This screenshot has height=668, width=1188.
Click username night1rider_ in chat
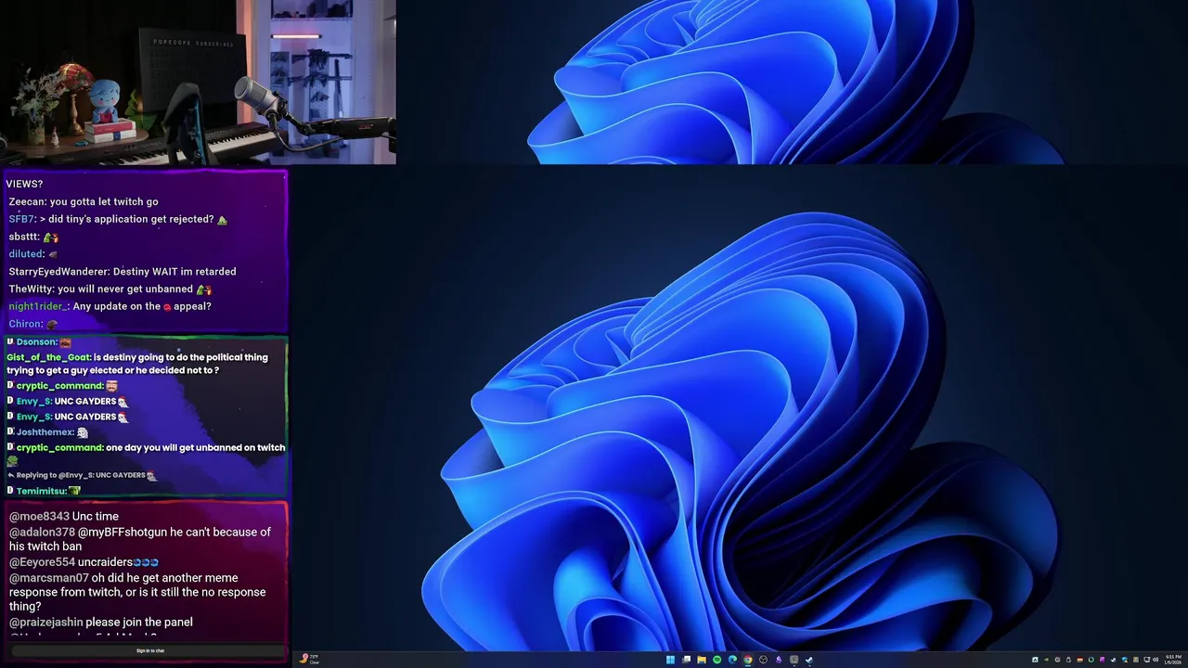[38, 306]
